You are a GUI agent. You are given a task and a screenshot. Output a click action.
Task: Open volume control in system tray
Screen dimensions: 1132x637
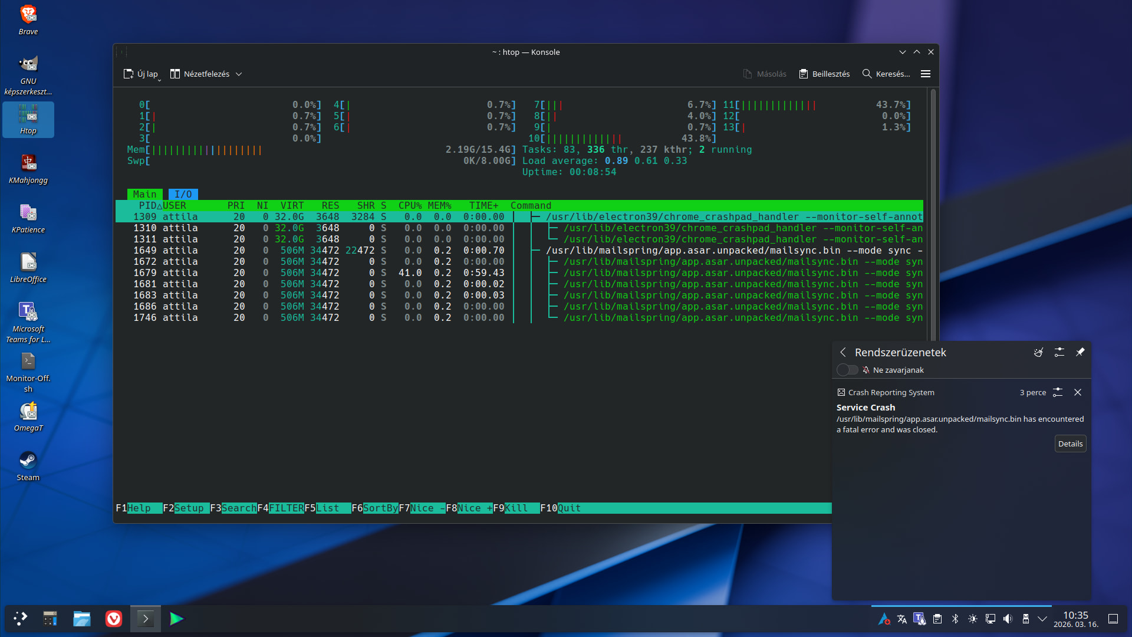click(x=1008, y=619)
